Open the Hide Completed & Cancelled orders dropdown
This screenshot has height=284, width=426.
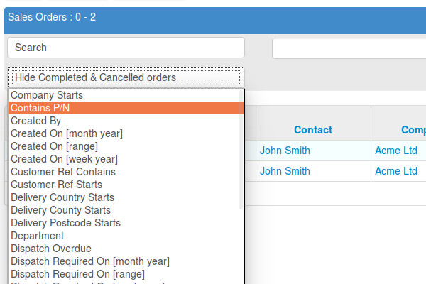[126, 77]
